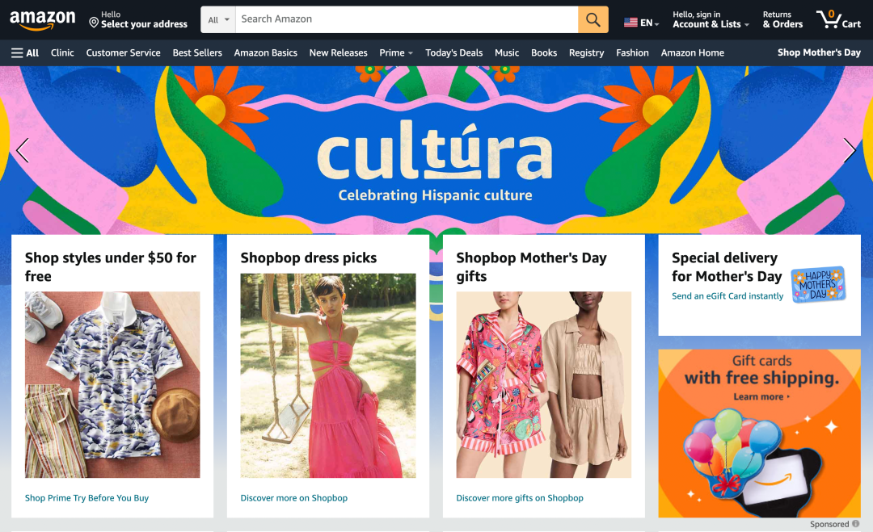873x532 pixels.
Task: Click inside the Search Amazon field
Action: pyautogui.click(x=406, y=19)
